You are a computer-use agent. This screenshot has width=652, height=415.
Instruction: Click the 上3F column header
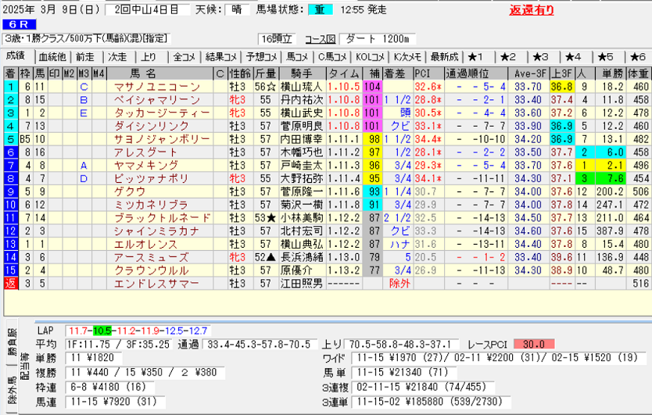[x=560, y=73]
